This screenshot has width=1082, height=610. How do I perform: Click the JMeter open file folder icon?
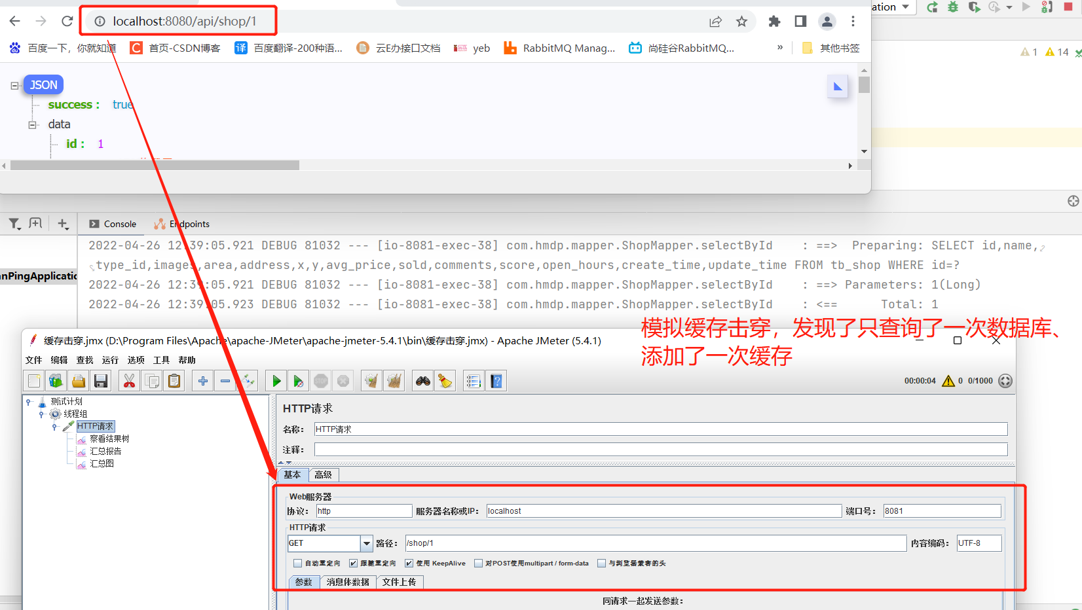point(79,381)
